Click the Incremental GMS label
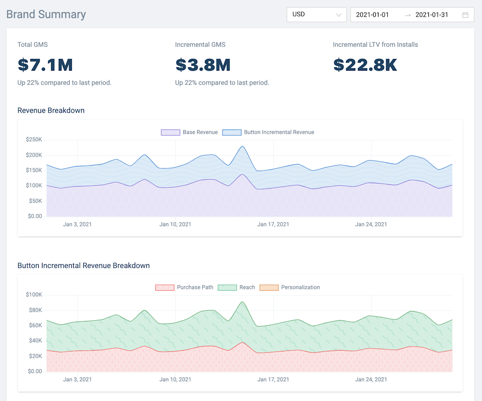 (x=200, y=45)
